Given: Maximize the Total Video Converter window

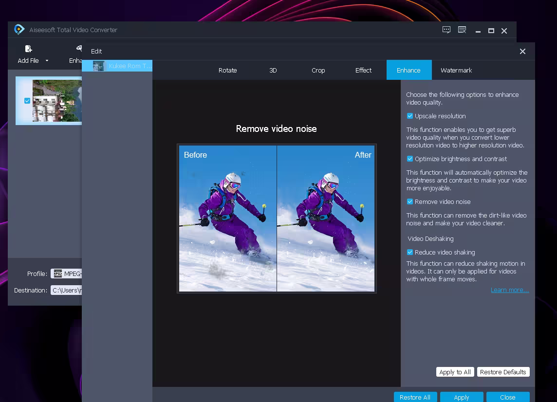Looking at the screenshot, I should [491, 31].
